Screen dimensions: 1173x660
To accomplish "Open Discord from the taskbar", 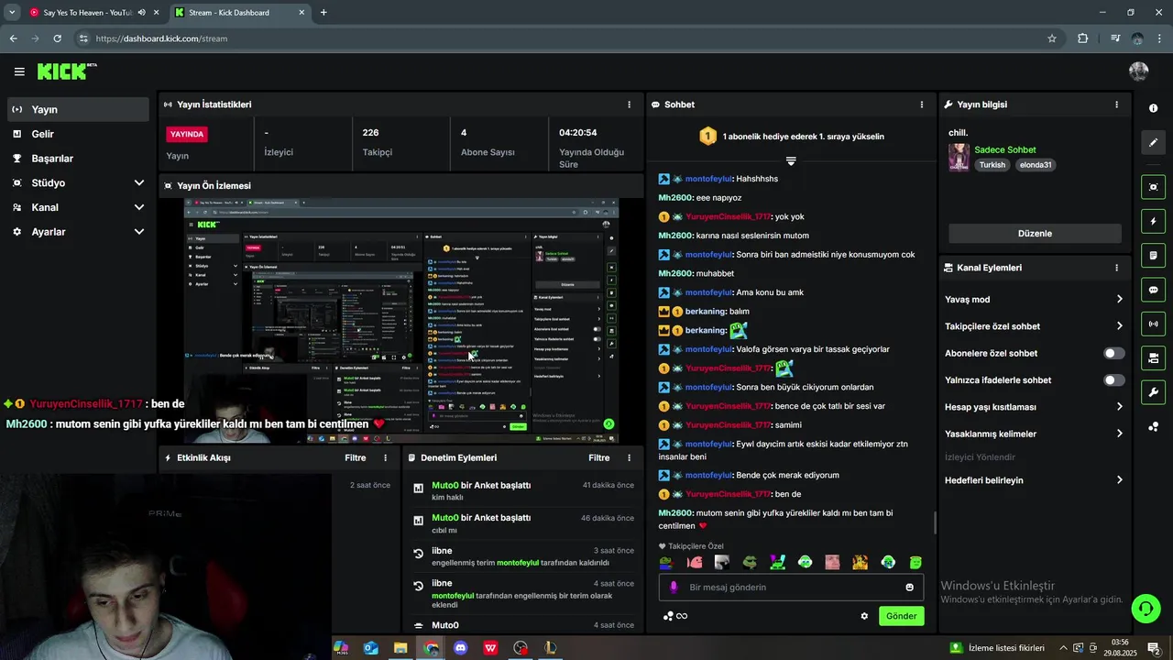I will point(461,648).
